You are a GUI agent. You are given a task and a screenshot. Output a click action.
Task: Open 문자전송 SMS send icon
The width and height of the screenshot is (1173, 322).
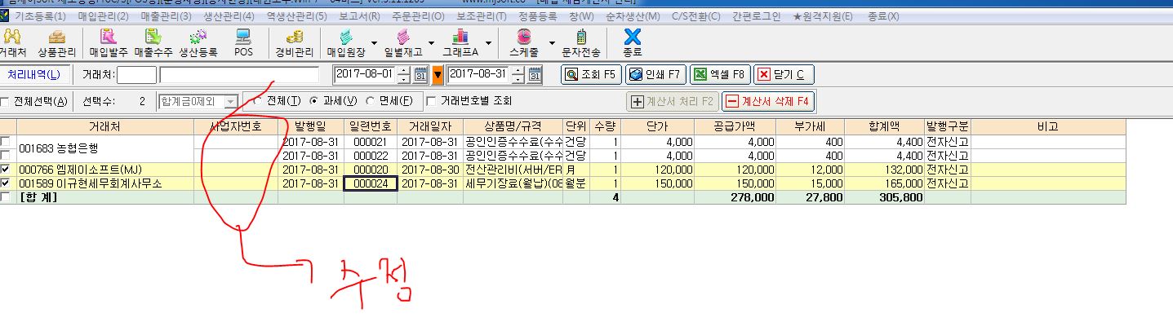pyautogui.click(x=581, y=42)
